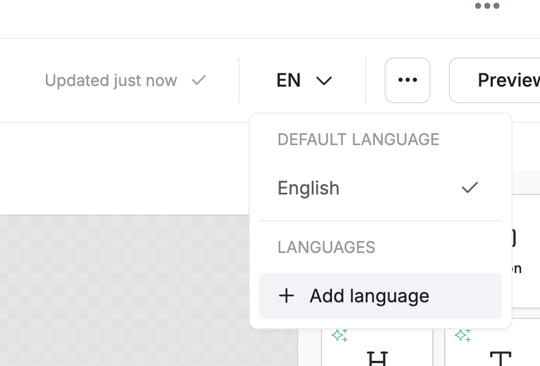Select the H heading block

pos(377,356)
